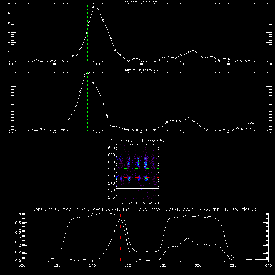
Task: Click the 850 label on dawn plot x-axis
Action: click(x=185, y=64)
